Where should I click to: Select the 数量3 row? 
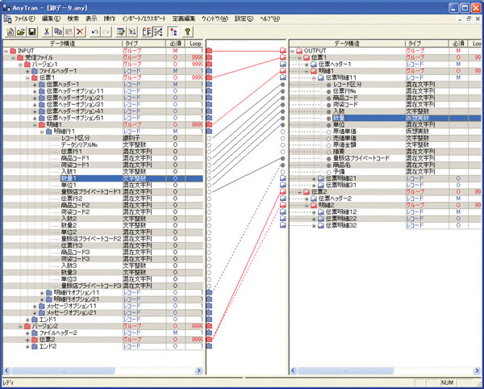102,273
